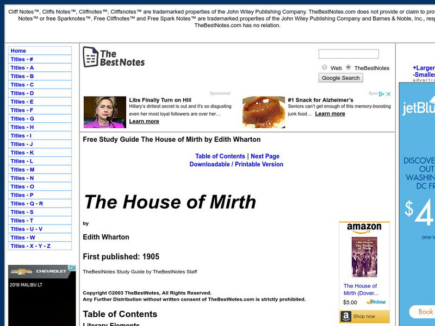Open the Home menu link
This screenshot has height=326, width=435.
(x=40, y=51)
